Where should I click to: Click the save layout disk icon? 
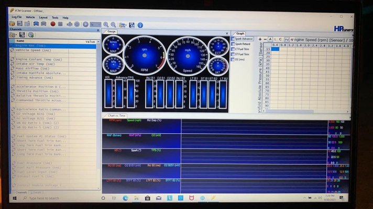(x=131, y=25)
